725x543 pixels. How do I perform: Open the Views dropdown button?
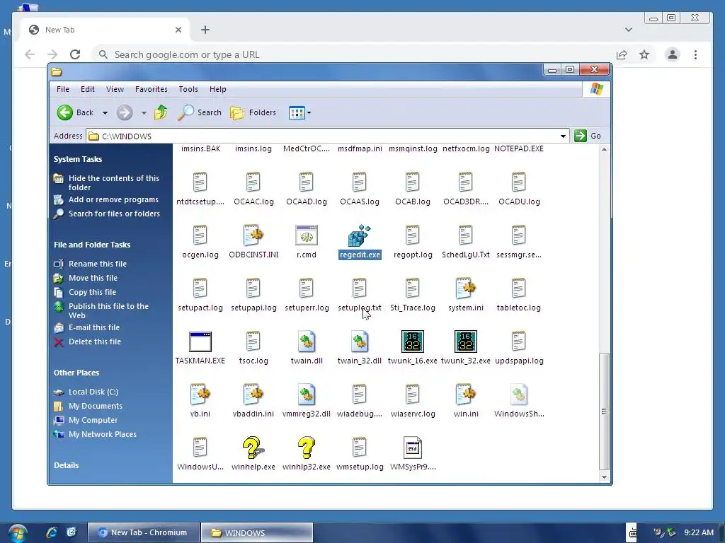pos(299,112)
